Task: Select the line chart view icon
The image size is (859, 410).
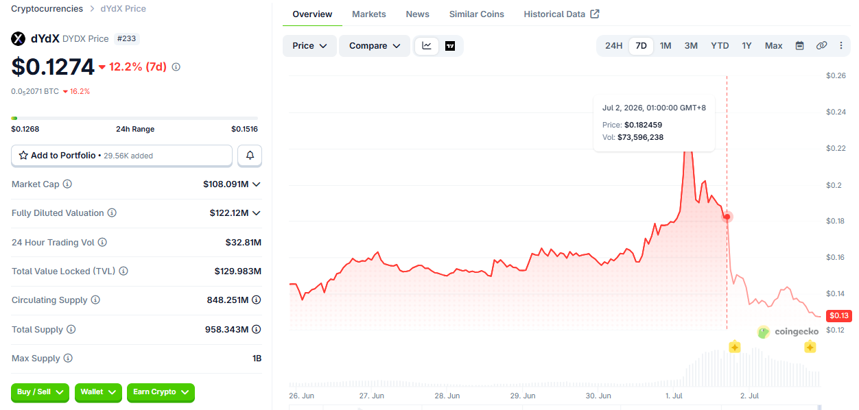Action: coord(427,46)
